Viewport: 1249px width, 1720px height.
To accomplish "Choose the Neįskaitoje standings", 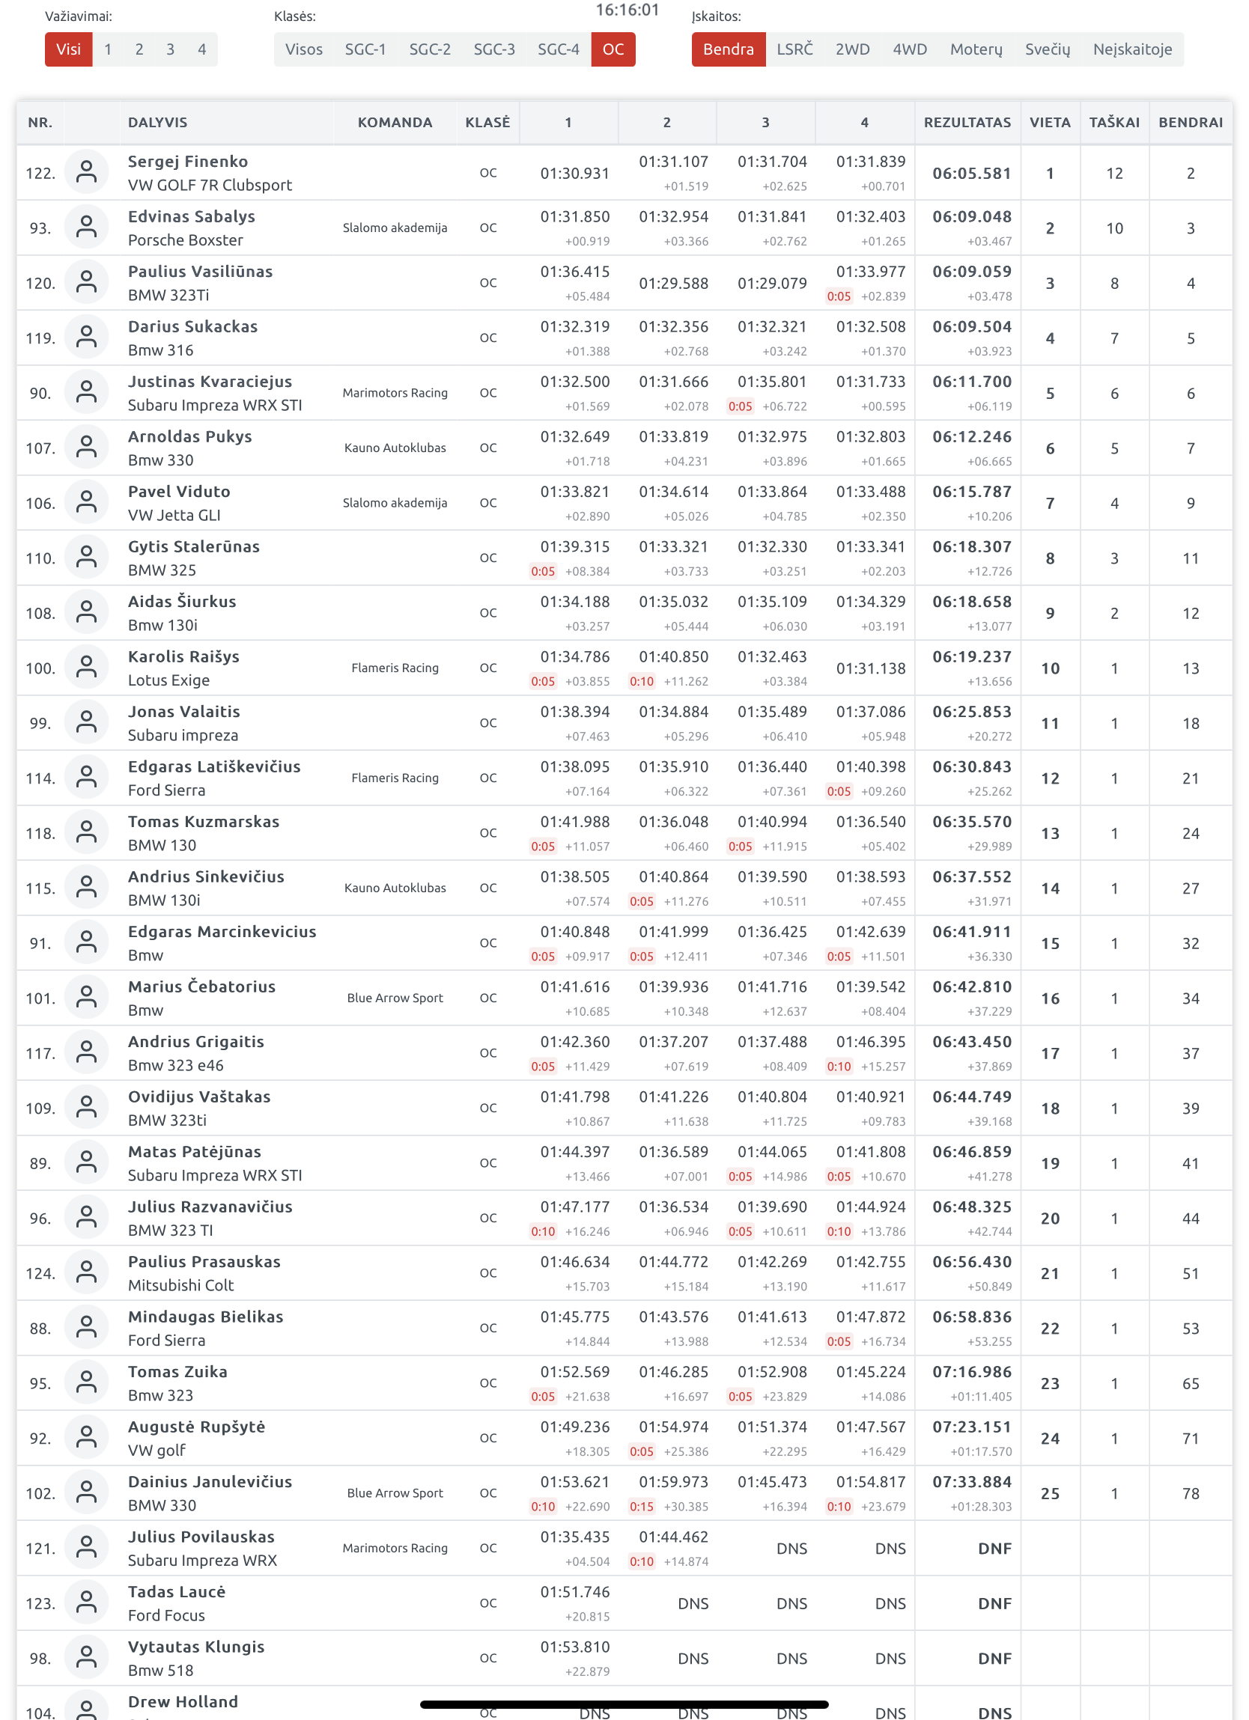I will coord(1132,49).
